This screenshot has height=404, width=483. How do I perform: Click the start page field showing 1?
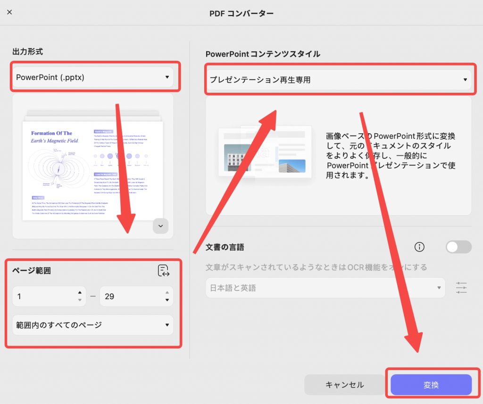(x=49, y=296)
